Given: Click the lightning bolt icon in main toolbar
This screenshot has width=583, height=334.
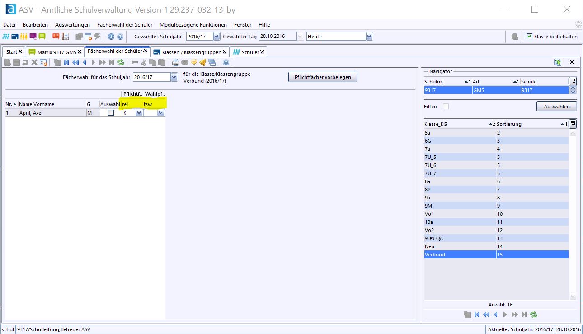Looking at the screenshot, I should tap(97, 37).
